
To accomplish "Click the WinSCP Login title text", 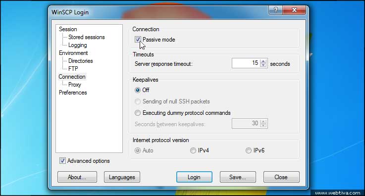I will (70, 12).
